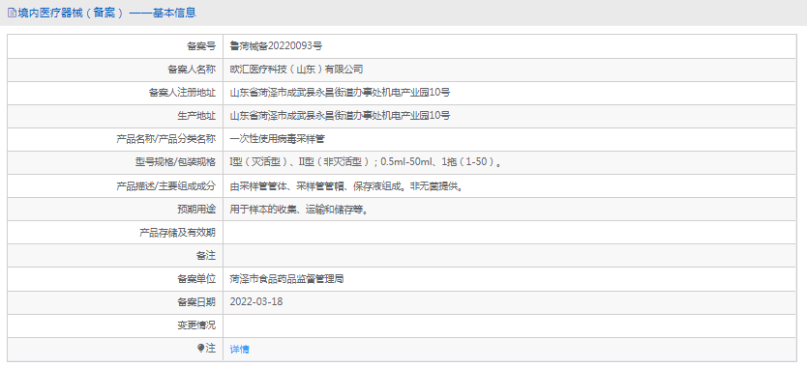
Task: Click the 预期用途 label
Action: pyautogui.click(x=196, y=210)
